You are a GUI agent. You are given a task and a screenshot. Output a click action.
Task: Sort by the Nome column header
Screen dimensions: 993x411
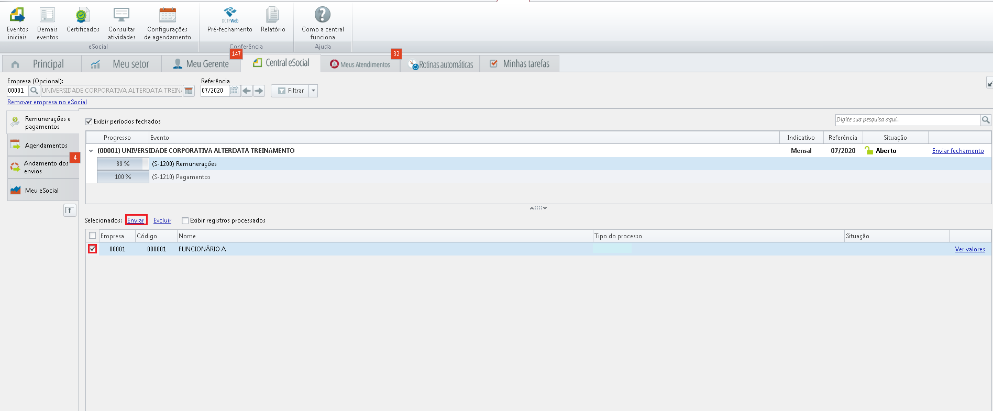[x=385, y=236]
